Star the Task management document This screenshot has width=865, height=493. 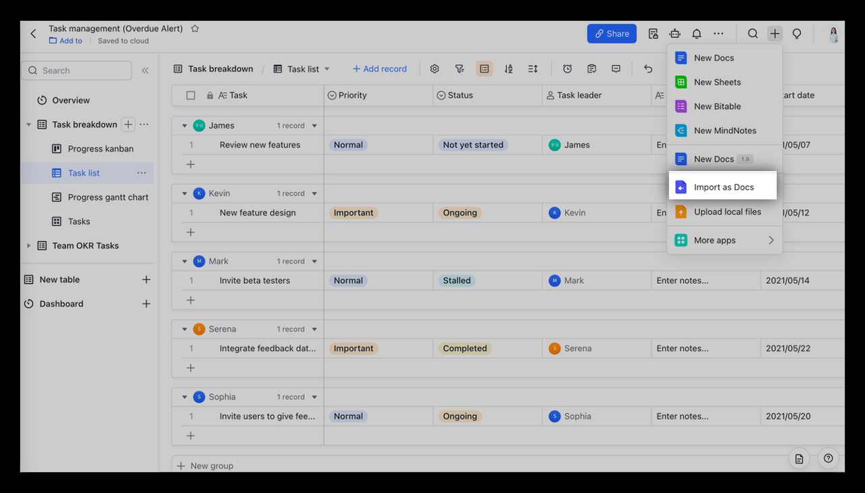point(195,28)
